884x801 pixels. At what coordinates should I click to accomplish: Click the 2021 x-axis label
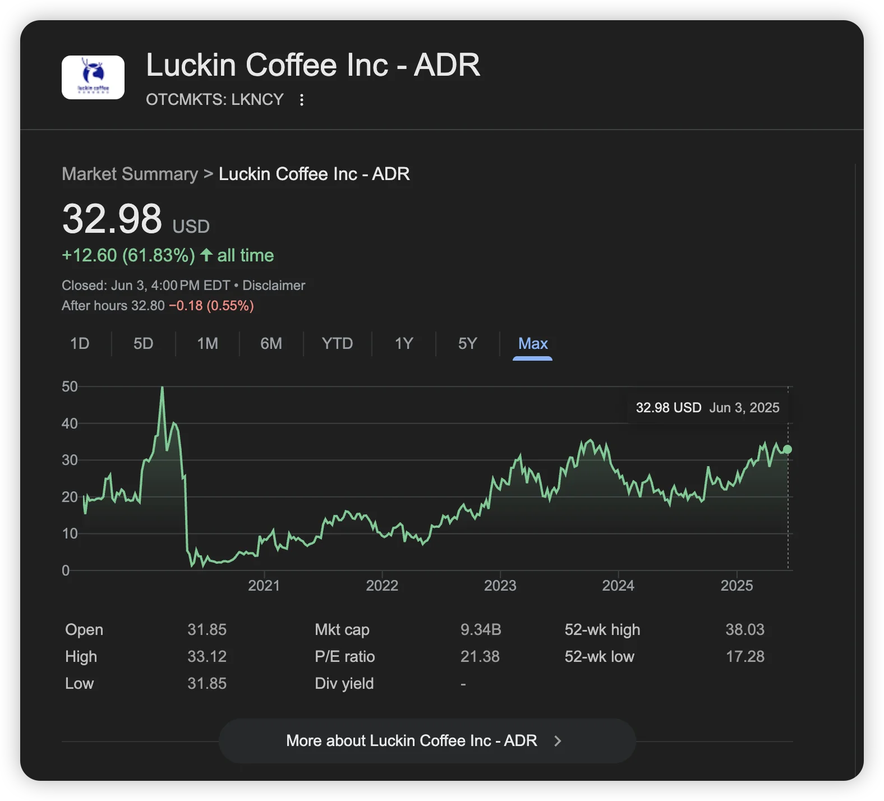(x=264, y=586)
